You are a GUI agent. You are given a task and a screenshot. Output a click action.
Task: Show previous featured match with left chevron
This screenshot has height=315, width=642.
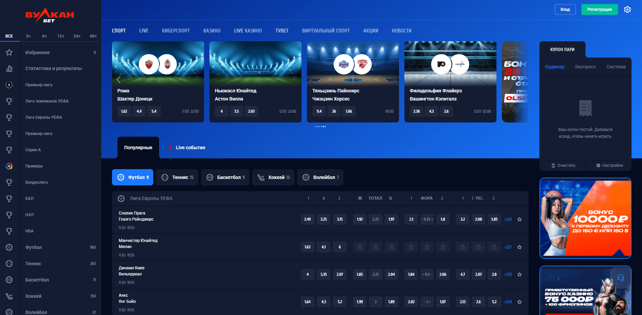click(x=118, y=80)
